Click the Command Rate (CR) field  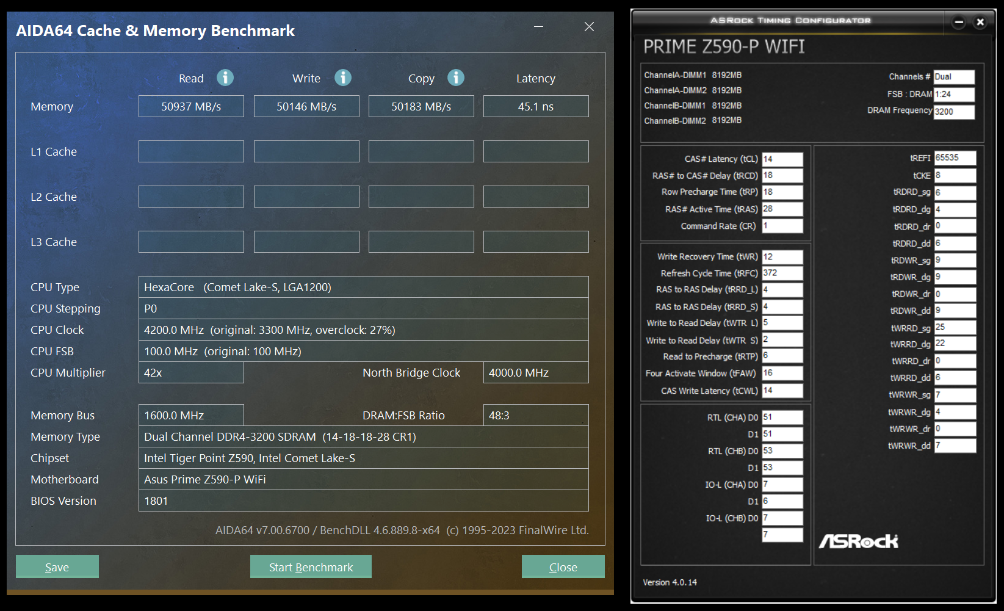(x=782, y=226)
